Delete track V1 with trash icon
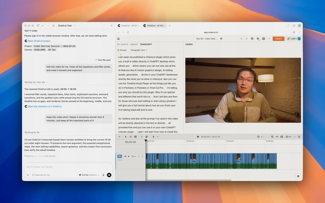The height and width of the screenshot is (203, 325). point(142,156)
